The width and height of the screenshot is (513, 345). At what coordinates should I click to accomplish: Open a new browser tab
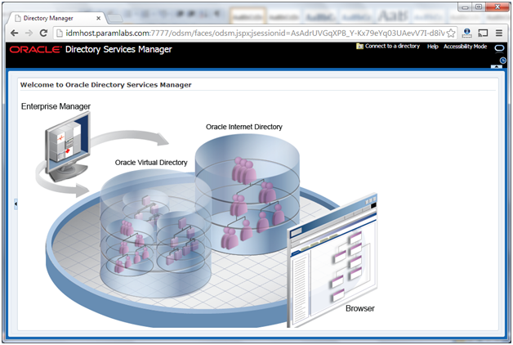point(114,18)
